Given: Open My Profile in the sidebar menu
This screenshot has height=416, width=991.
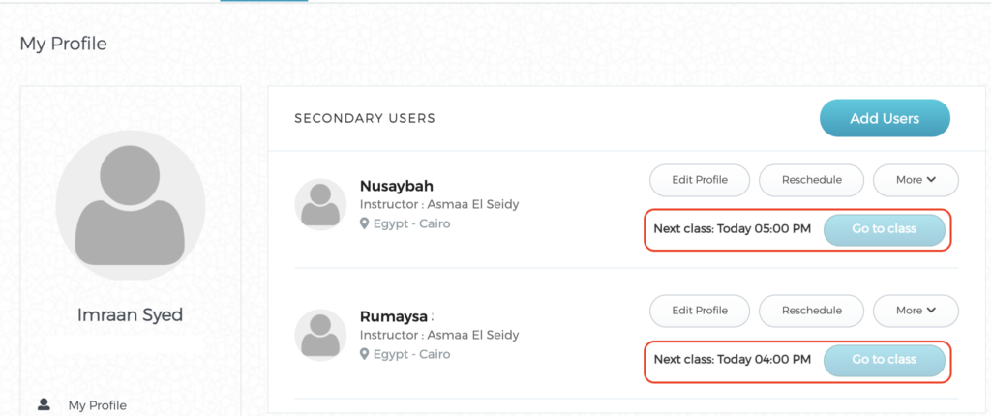Looking at the screenshot, I should [98, 405].
